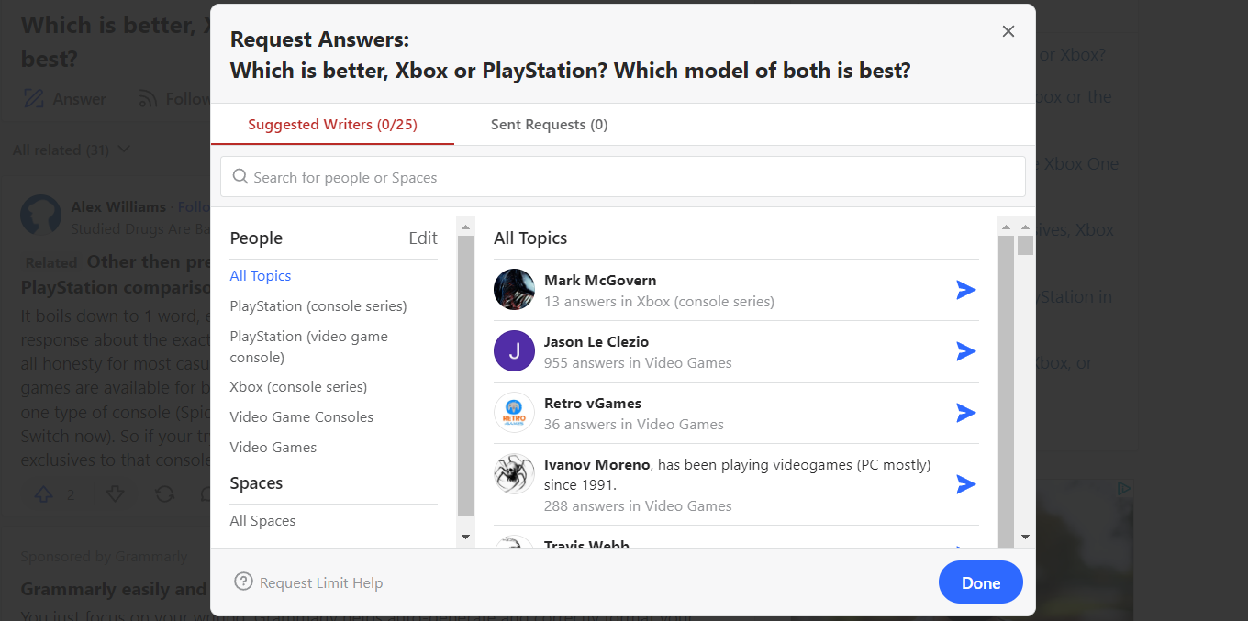Filter by PlayStation (video game console)
The height and width of the screenshot is (621, 1248).
309,347
